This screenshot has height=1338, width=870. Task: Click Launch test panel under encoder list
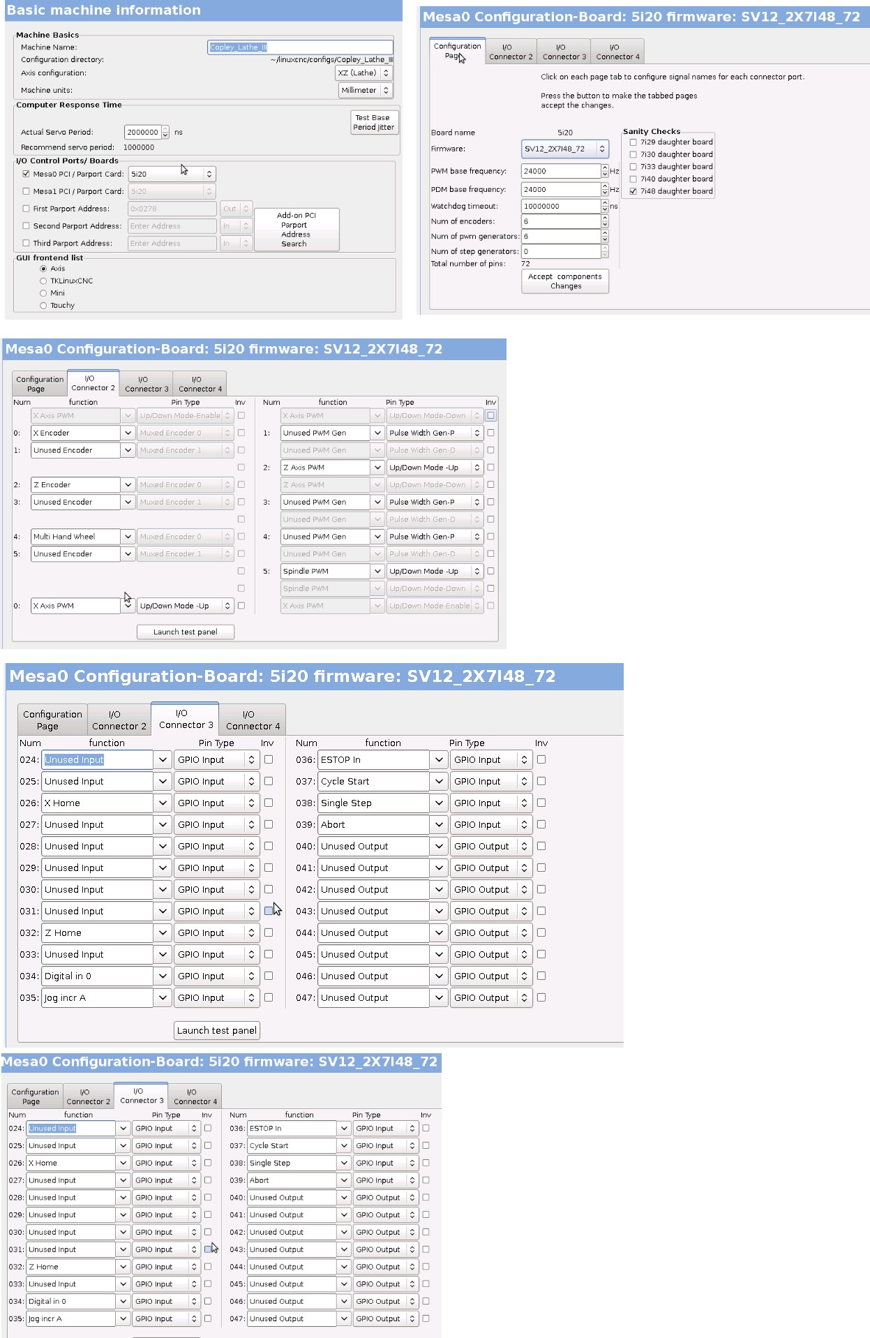point(186,632)
